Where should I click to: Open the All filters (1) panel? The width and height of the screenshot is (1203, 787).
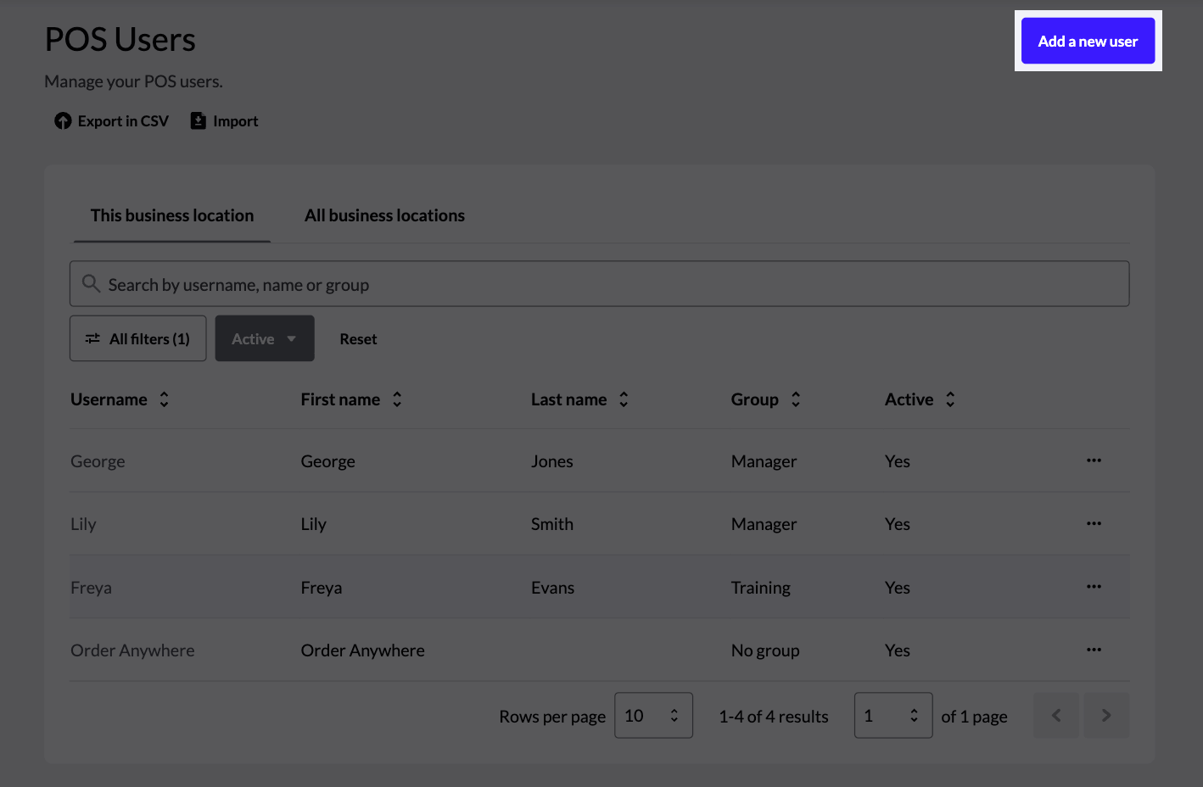pos(137,338)
